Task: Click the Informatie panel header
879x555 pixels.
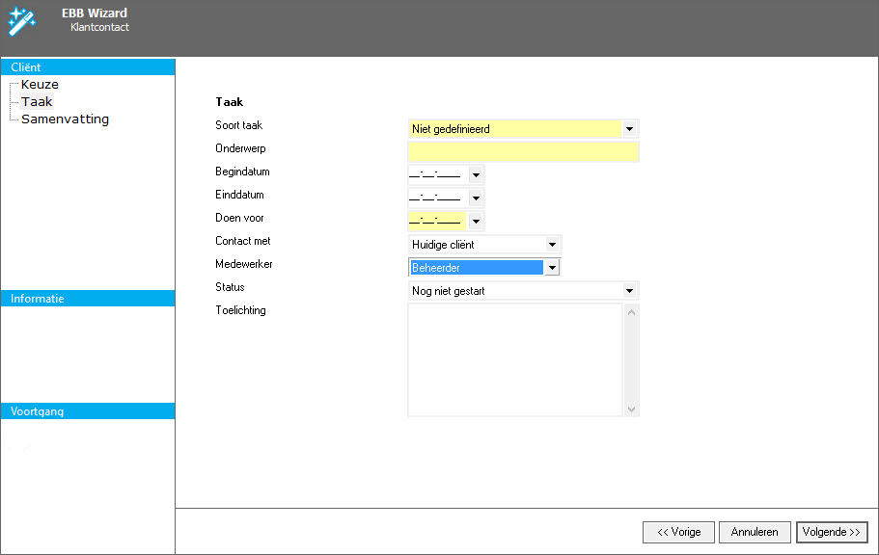Action: point(88,299)
